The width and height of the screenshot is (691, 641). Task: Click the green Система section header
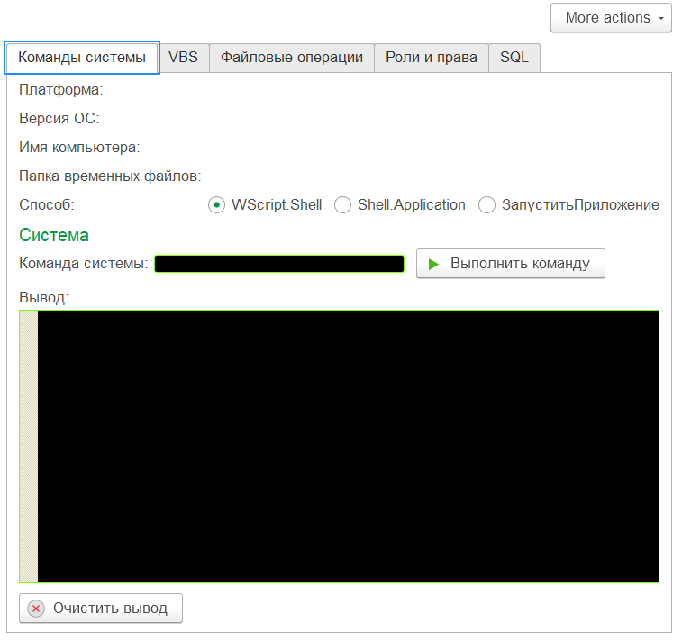pyautogui.click(x=54, y=235)
